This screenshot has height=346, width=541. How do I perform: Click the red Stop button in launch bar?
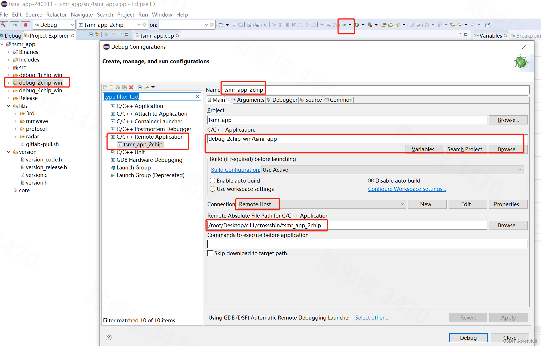tap(26, 25)
